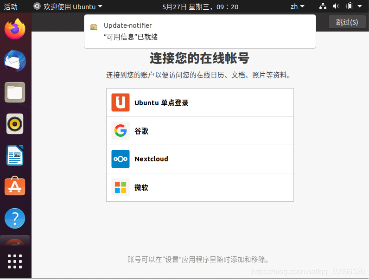The width and height of the screenshot is (369, 280).
Task: Open the Files manager dock icon
Action: coord(15,92)
